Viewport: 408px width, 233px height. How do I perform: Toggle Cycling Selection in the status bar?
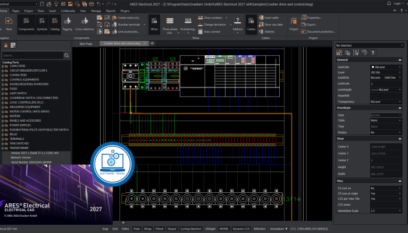tap(191, 229)
